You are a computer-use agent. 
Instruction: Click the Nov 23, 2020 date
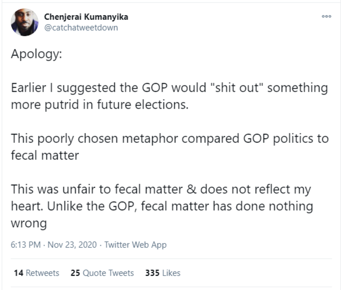(x=72, y=245)
